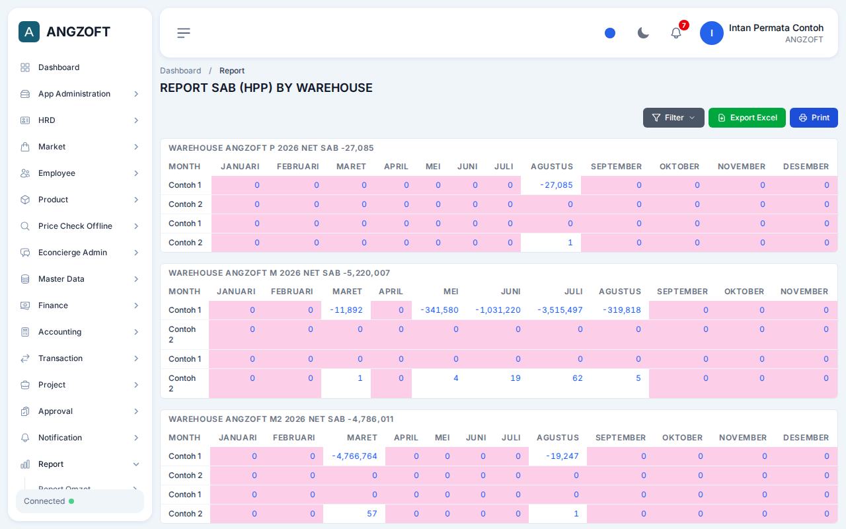Collapse the Report menu chevron

pyautogui.click(x=136, y=464)
